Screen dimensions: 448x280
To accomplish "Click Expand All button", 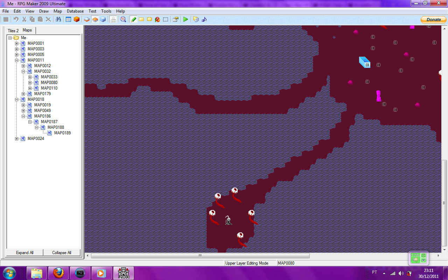I will tap(25, 253).
